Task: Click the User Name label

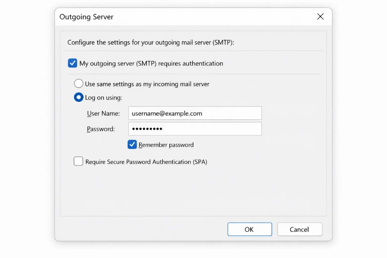Action: click(x=103, y=113)
